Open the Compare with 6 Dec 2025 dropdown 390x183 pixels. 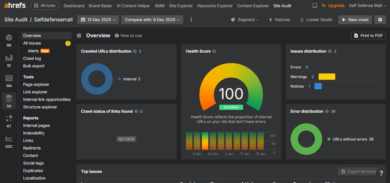point(152,20)
